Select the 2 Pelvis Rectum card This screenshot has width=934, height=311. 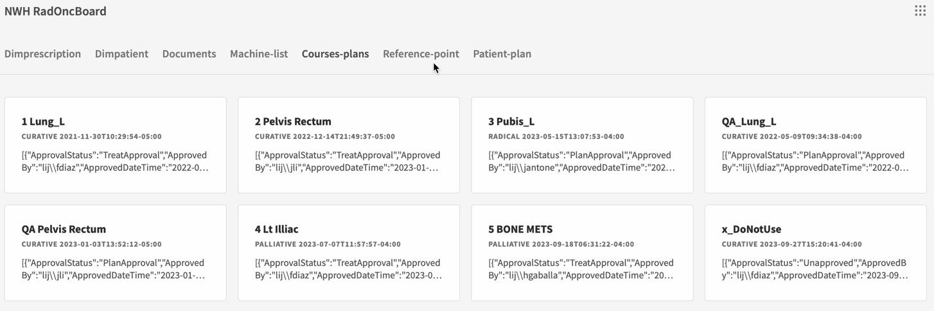[349, 145]
